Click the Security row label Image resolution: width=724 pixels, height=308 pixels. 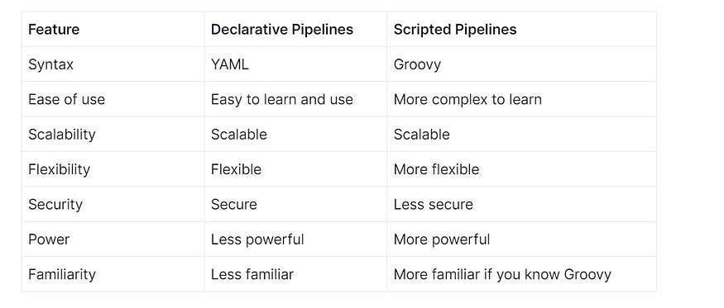pyautogui.click(x=55, y=205)
